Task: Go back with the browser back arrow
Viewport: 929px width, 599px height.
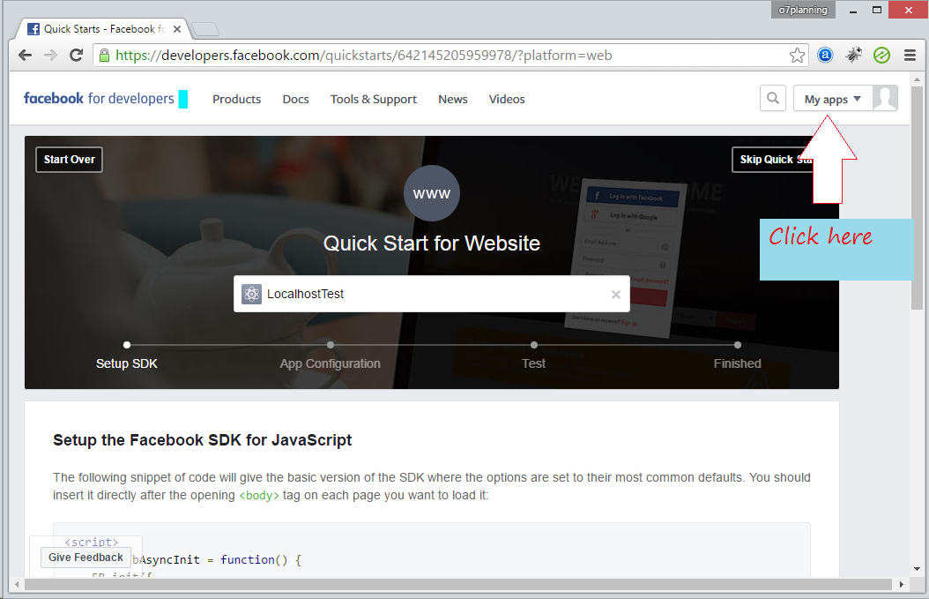Action: 25,56
